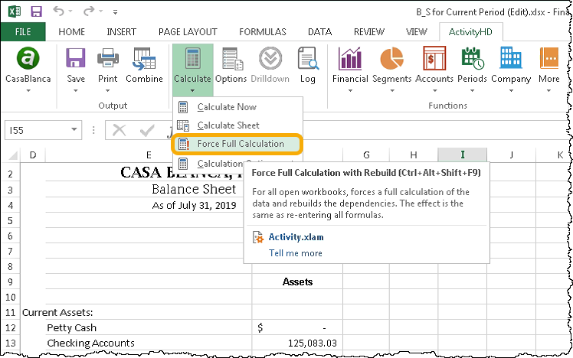Open the Options ribbon icon
This screenshot has width=573, height=358.
(232, 58)
